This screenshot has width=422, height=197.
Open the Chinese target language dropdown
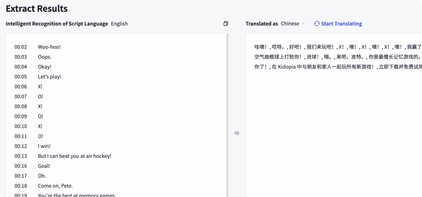click(x=292, y=24)
